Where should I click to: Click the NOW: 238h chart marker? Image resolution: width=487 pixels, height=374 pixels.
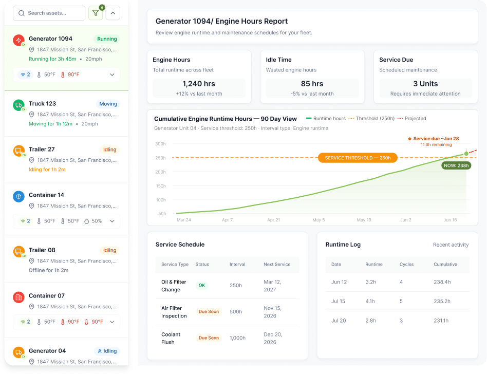click(x=456, y=165)
